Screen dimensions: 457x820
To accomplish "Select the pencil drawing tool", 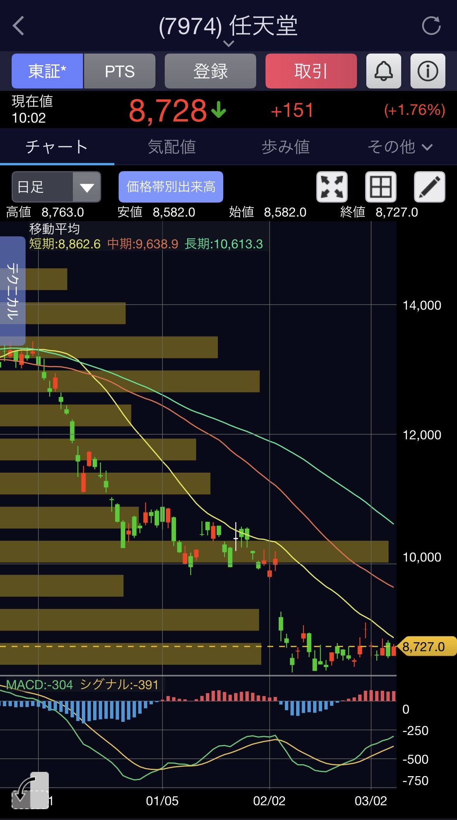I will 429,187.
